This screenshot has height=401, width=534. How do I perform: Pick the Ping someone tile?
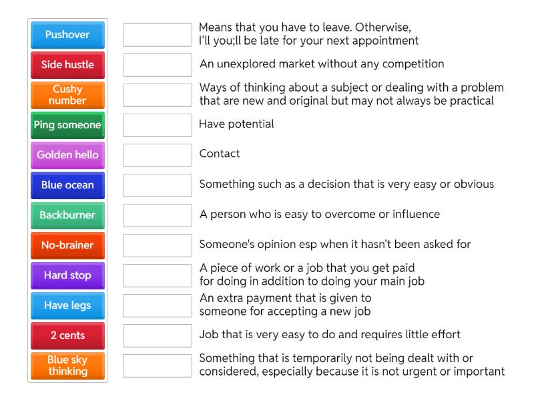(x=67, y=125)
